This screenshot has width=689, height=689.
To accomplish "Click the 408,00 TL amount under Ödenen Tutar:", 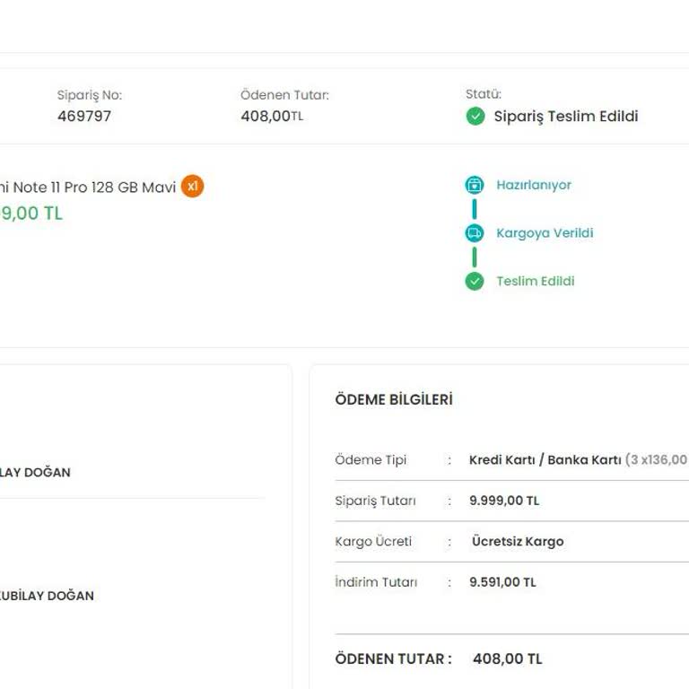I will pyautogui.click(x=272, y=117).
